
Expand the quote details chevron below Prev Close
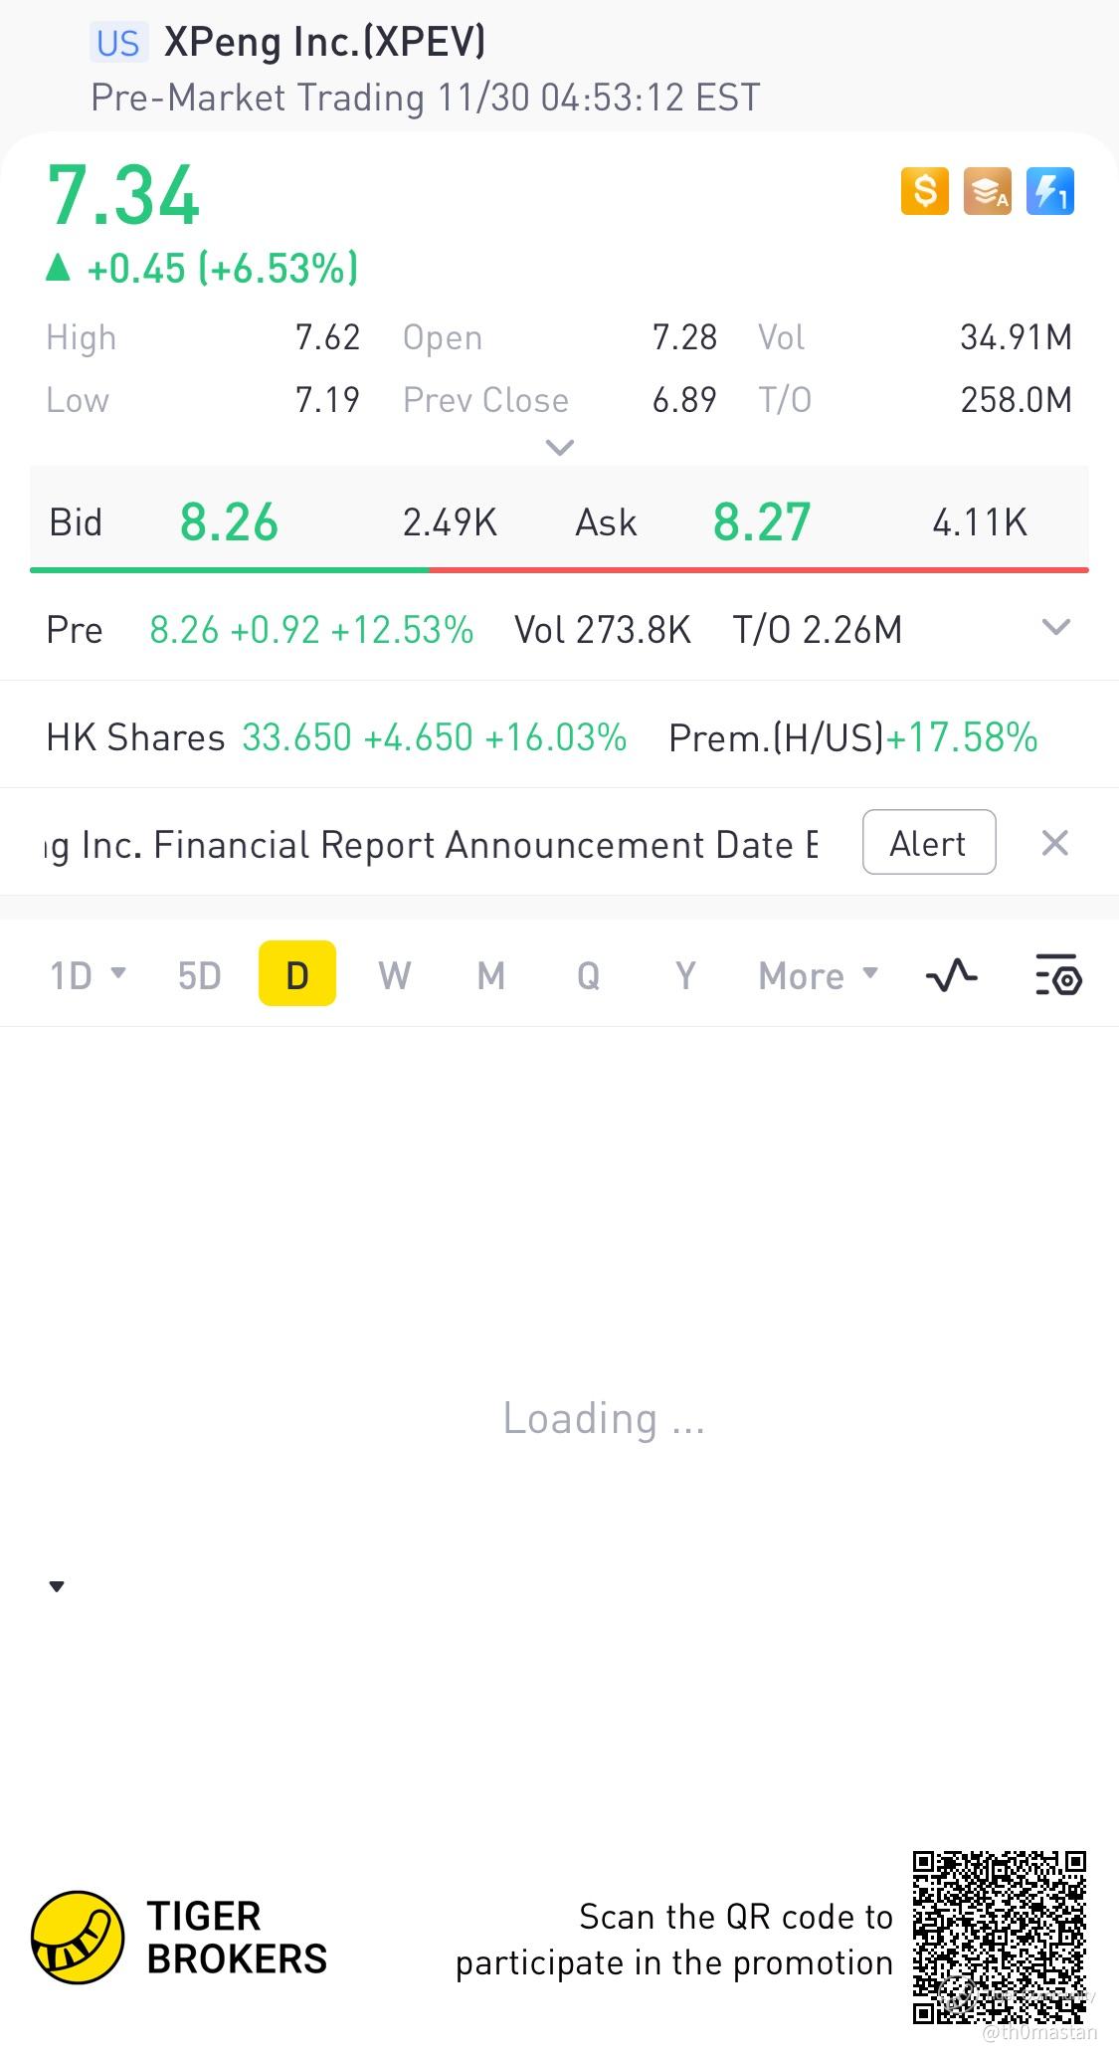[x=560, y=448]
